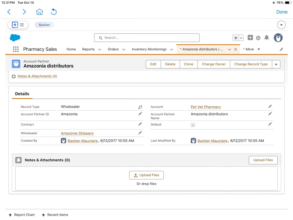Go to the Home tab
Image resolution: width=293 pixels, height=220 pixels.
point(71,49)
